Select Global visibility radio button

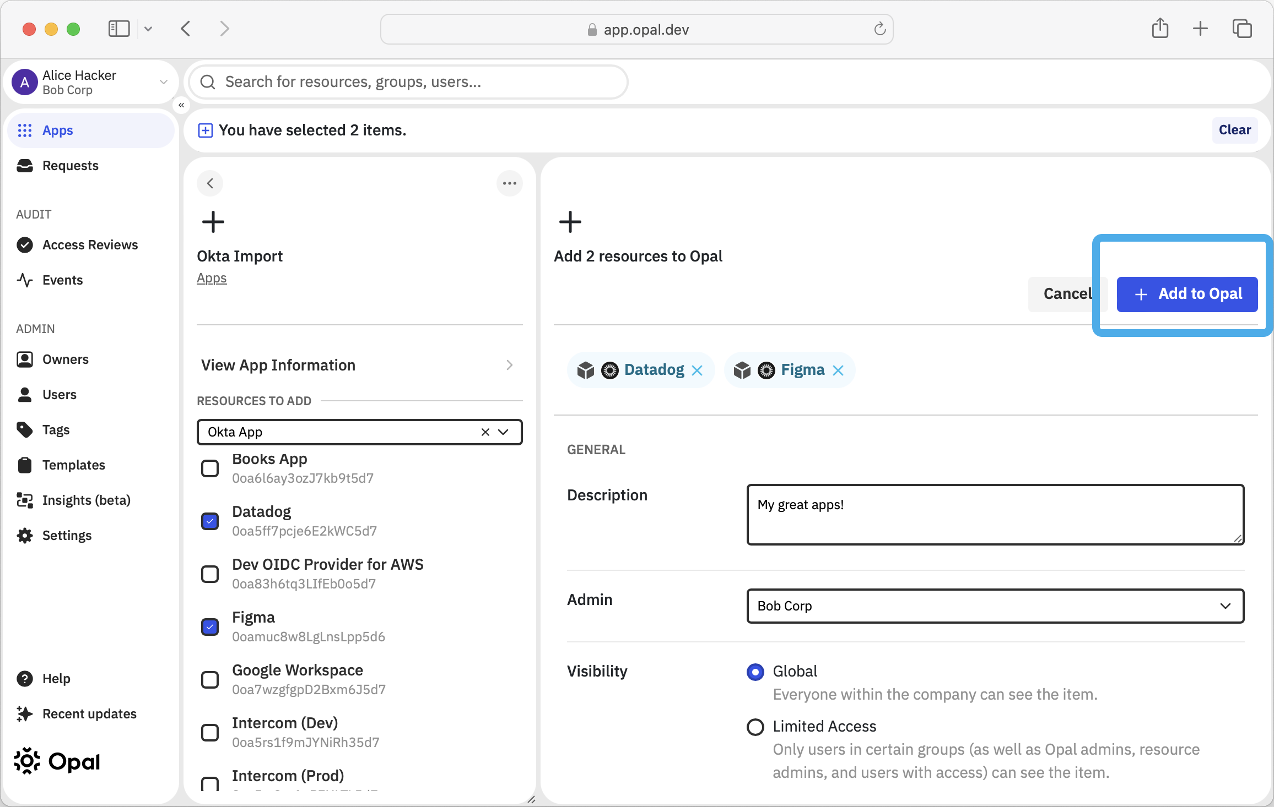[x=755, y=672]
